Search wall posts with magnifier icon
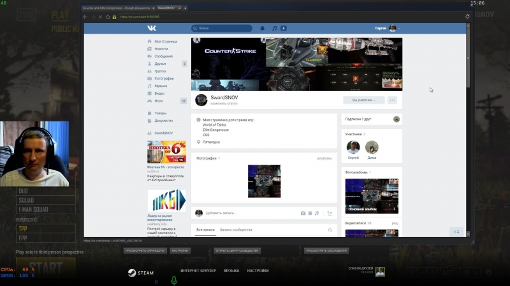The height and width of the screenshot is (286, 510). [x=330, y=230]
